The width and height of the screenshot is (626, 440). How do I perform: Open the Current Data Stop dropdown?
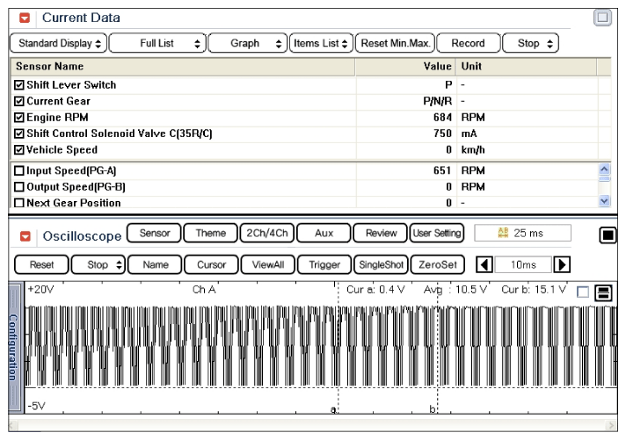click(x=530, y=43)
